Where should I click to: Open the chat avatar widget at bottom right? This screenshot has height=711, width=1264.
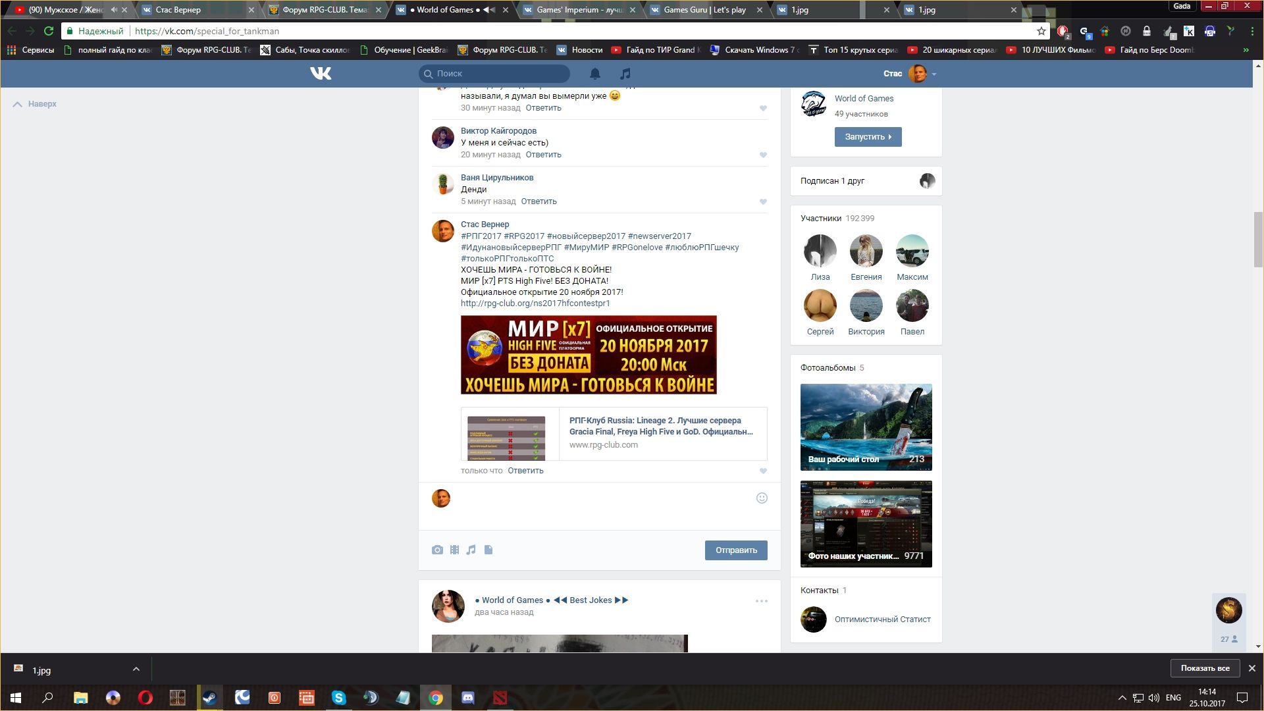[x=1228, y=610]
